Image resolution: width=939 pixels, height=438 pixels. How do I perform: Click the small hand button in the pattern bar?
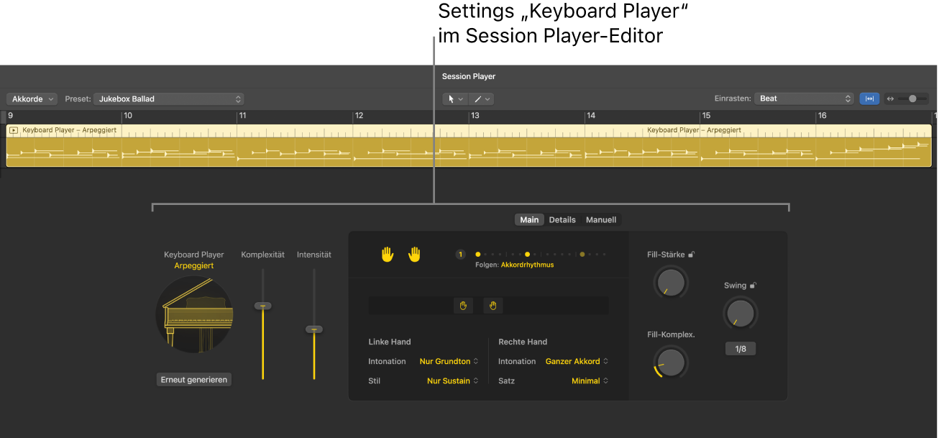click(x=464, y=305)
